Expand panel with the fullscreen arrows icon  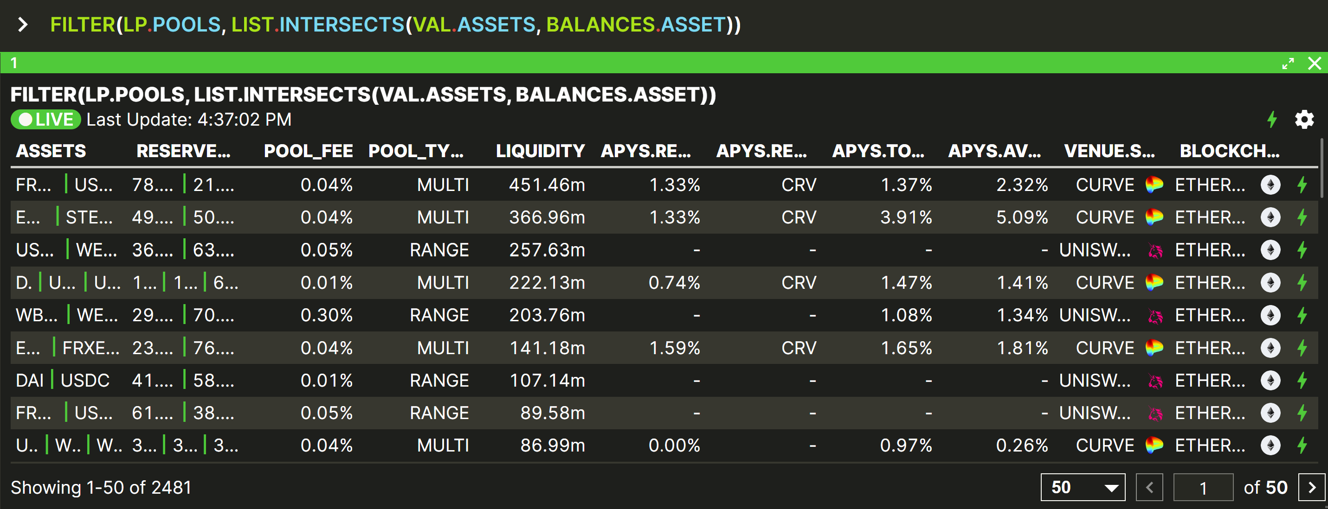tap(1288, 64)
